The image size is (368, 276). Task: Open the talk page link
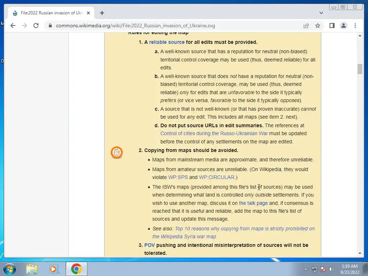click(253, 203)
